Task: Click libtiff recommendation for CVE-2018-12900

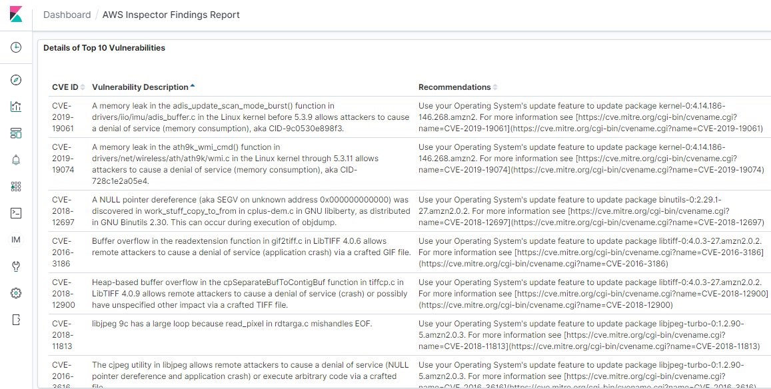Action: [593, 294]
